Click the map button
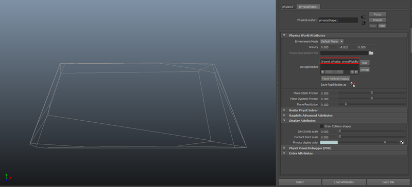 pyautogui.click(x=365, y=63)
